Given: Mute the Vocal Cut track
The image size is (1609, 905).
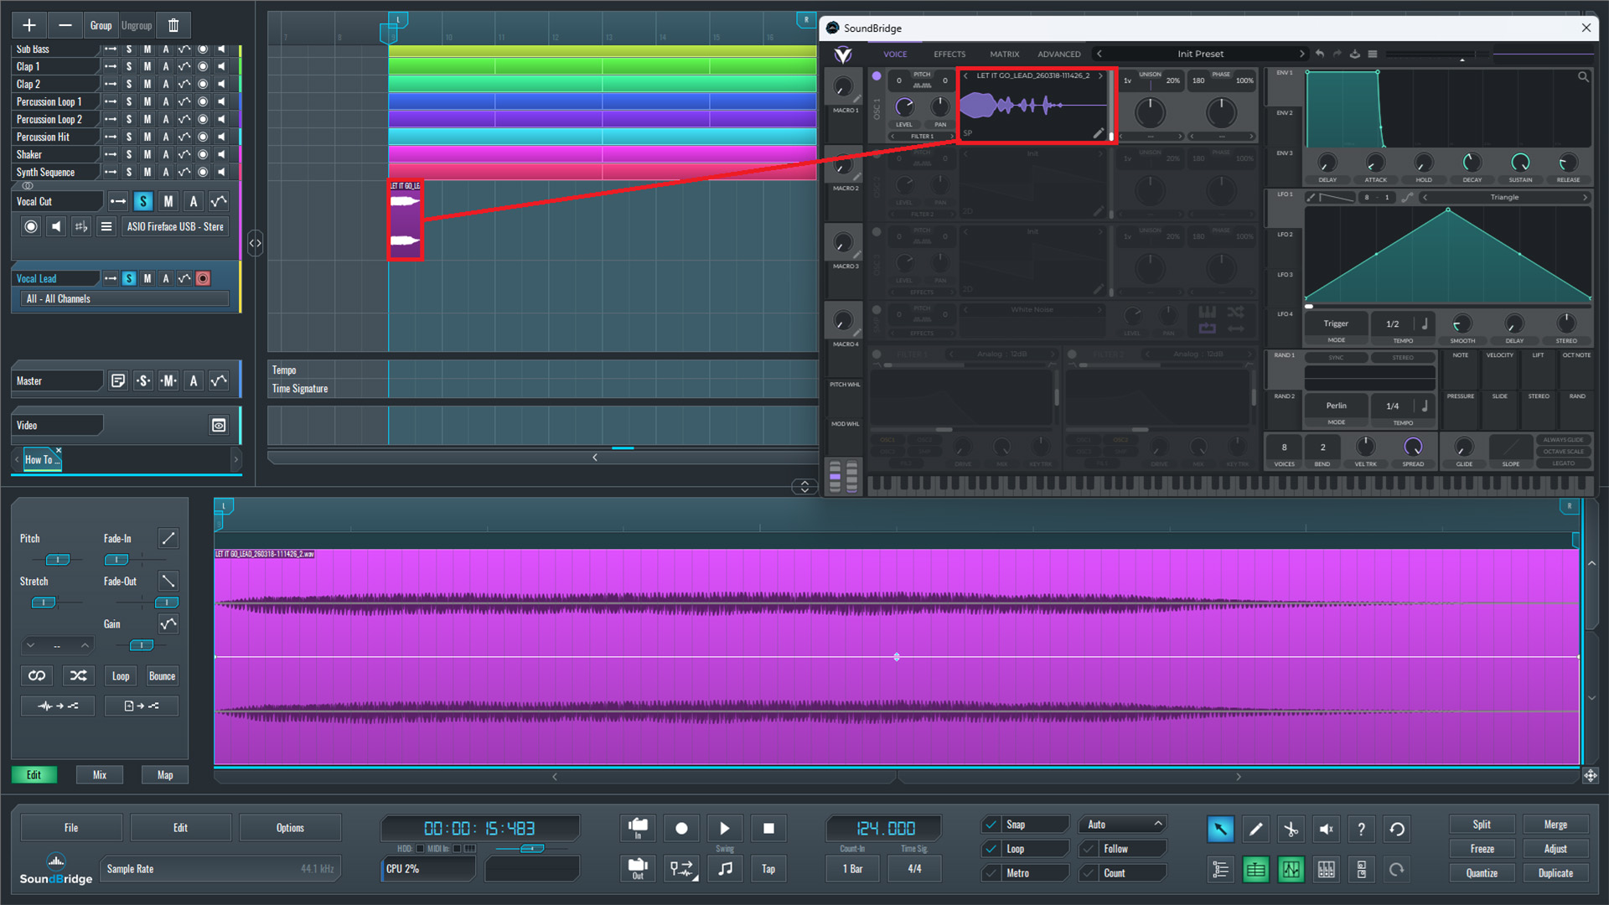Looking at the screenshot, I should click(168, 201).
